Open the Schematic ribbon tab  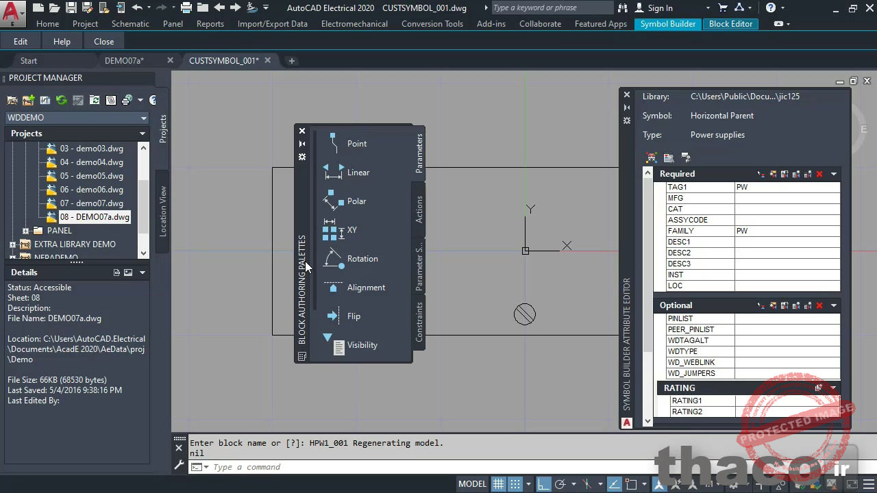pyautogui.click(x=130, y=23)
